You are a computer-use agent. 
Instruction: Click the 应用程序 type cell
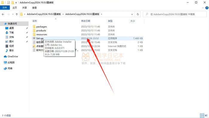coord(112,39)
